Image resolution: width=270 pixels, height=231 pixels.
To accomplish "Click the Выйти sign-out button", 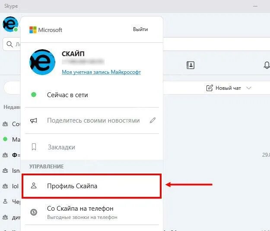I will coord(140,29).
